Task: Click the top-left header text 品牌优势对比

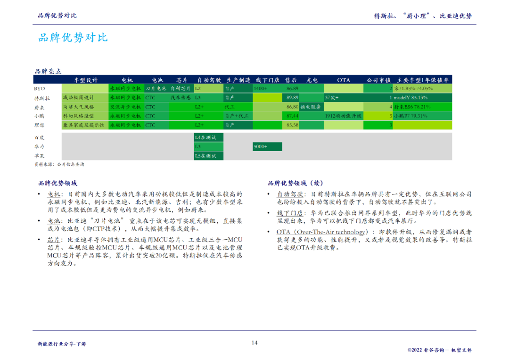Action: (57, 16)
